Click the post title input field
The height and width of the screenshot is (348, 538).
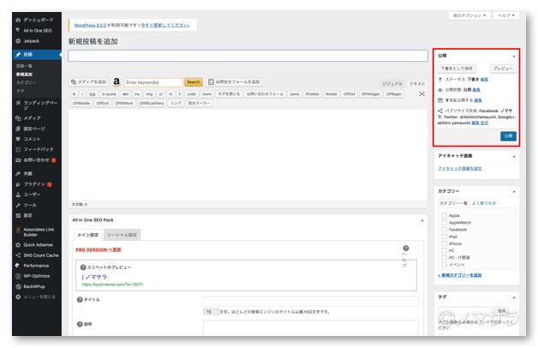(x=248, y=56)
